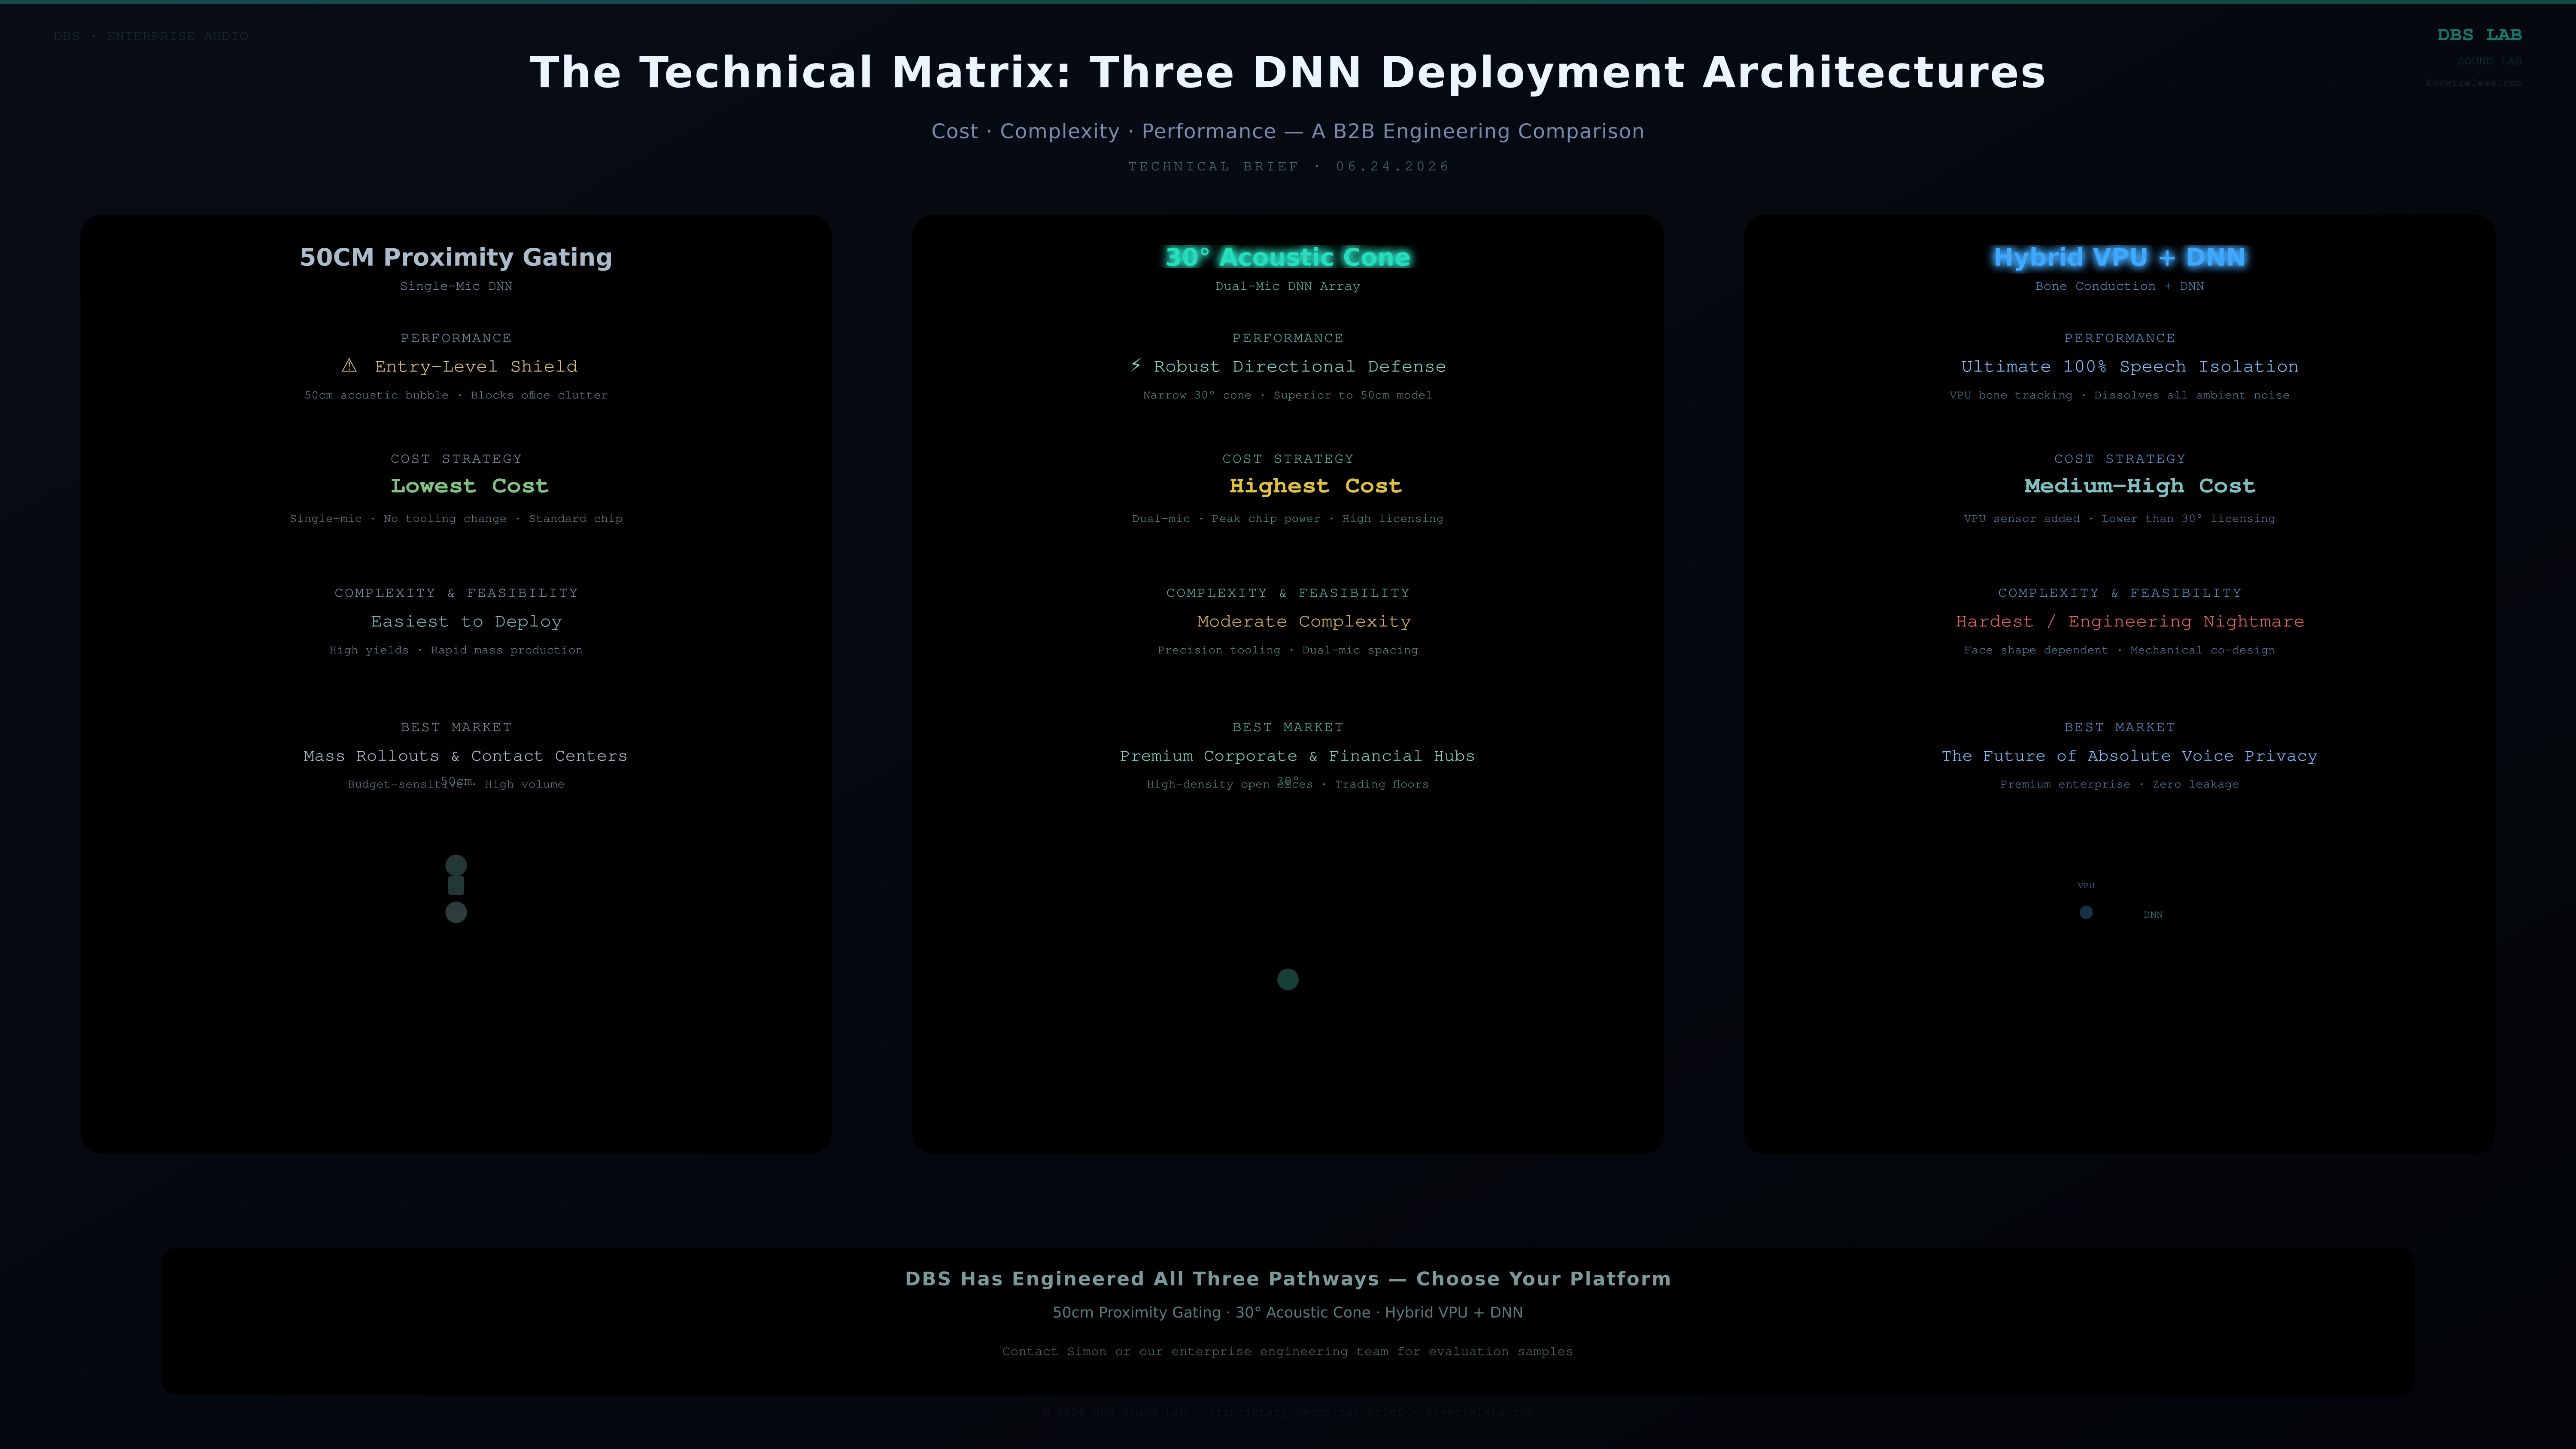Screen dimensions: 2576x1449
Task: Click the © 2026 DBS Sound Lab copyright line
Action: coord(1288,1412)
